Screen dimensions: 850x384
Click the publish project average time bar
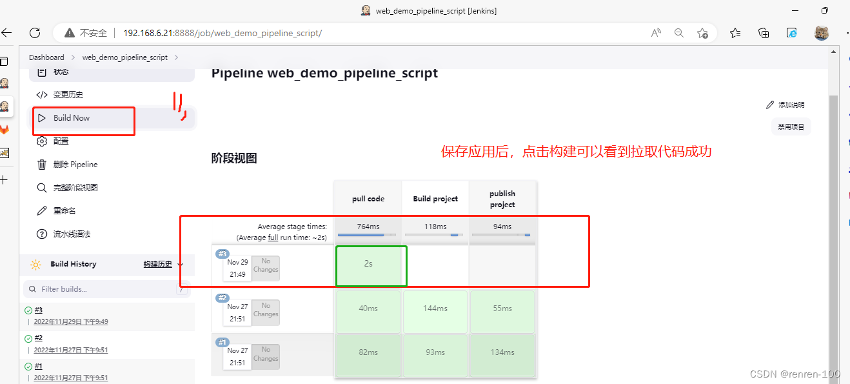click(502, 235)
